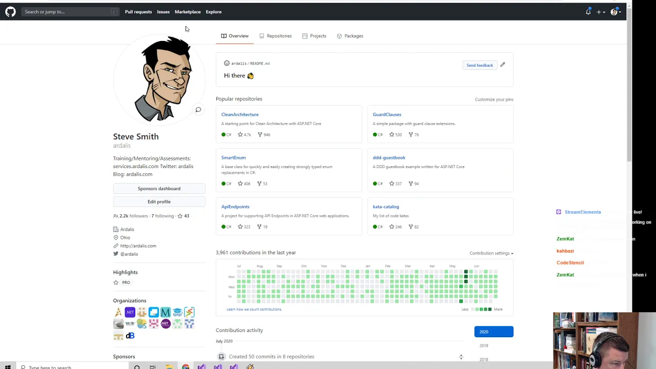656x369 pixels.
Task: Open Issues in top navigation
Action: 163,12
